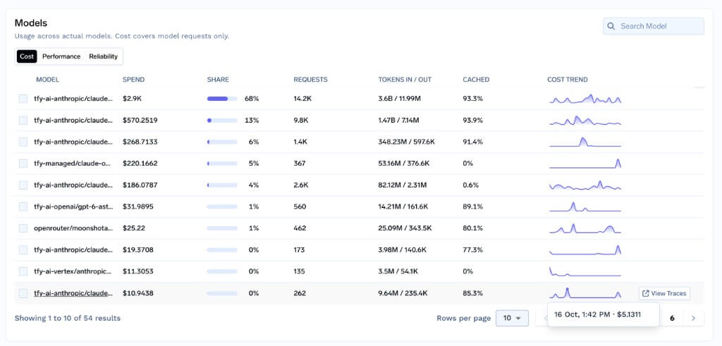Screen dimensions: 722x346
Task: Tick the checkbox for the $10.9438 spend row
Action: [x=23, y=293]
